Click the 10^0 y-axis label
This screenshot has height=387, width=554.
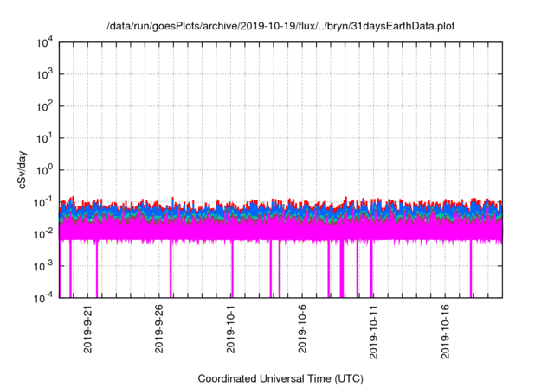44,171
